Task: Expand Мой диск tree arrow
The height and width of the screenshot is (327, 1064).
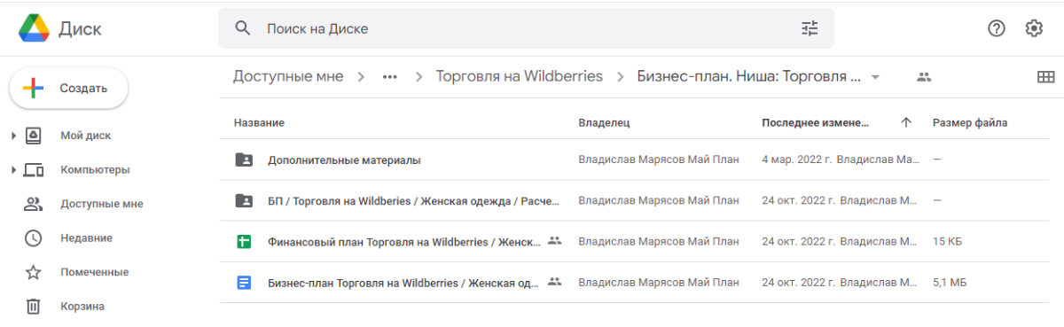Action: click(13, 136)
